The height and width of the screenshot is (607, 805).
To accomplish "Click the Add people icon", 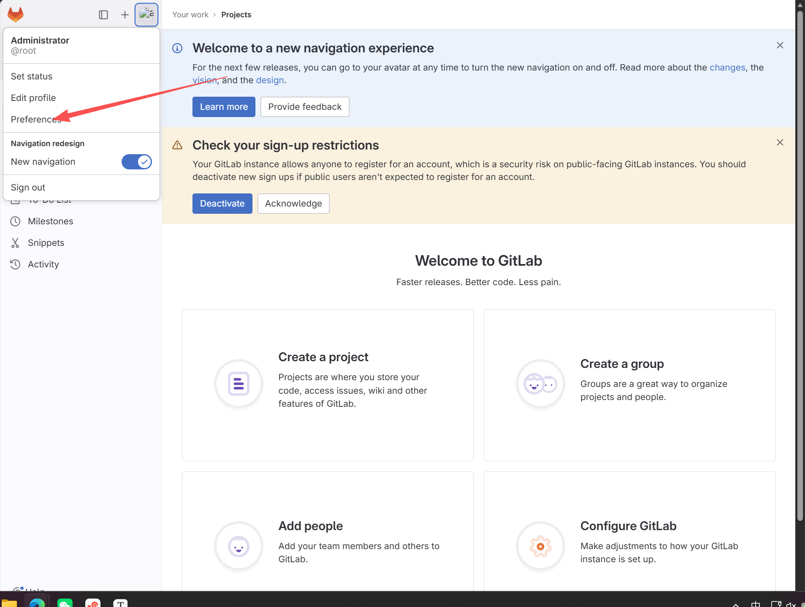I will (239, 546).
